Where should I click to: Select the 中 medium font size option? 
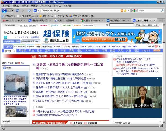156,46
